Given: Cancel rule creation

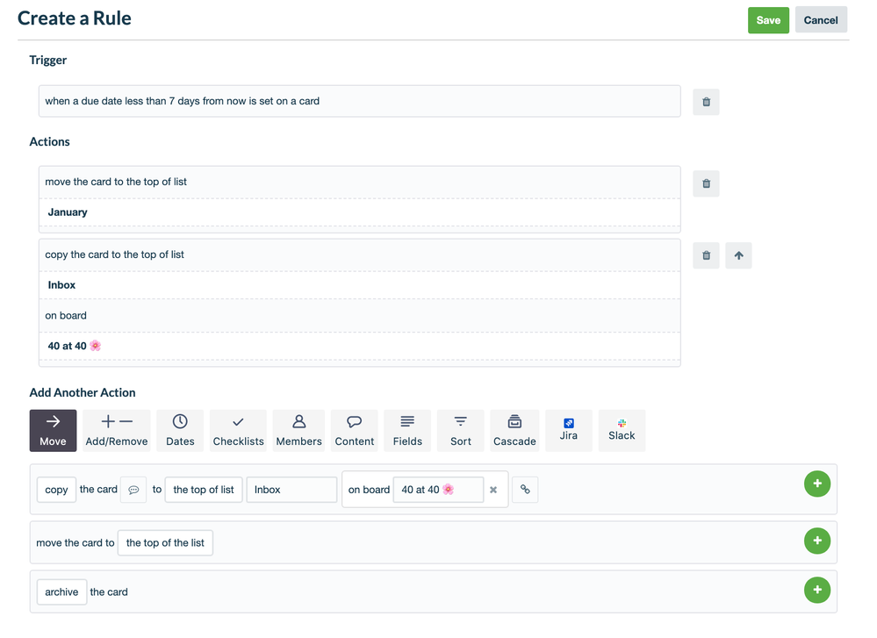Looking at the screenshot, I should click(821, 20).
